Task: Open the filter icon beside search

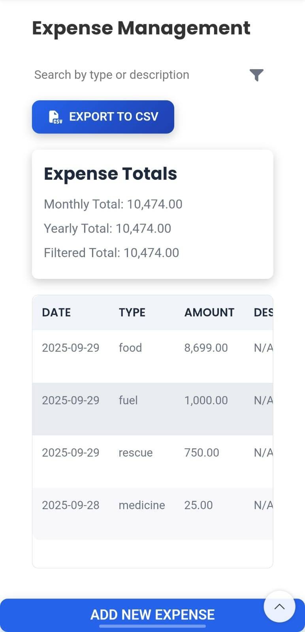Action: point(256,75)
